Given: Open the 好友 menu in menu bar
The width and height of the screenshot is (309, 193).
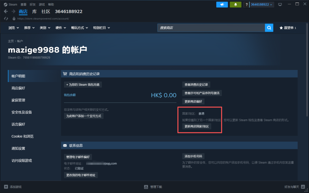Looking at the screenshot, I should [x=32, y=5].
